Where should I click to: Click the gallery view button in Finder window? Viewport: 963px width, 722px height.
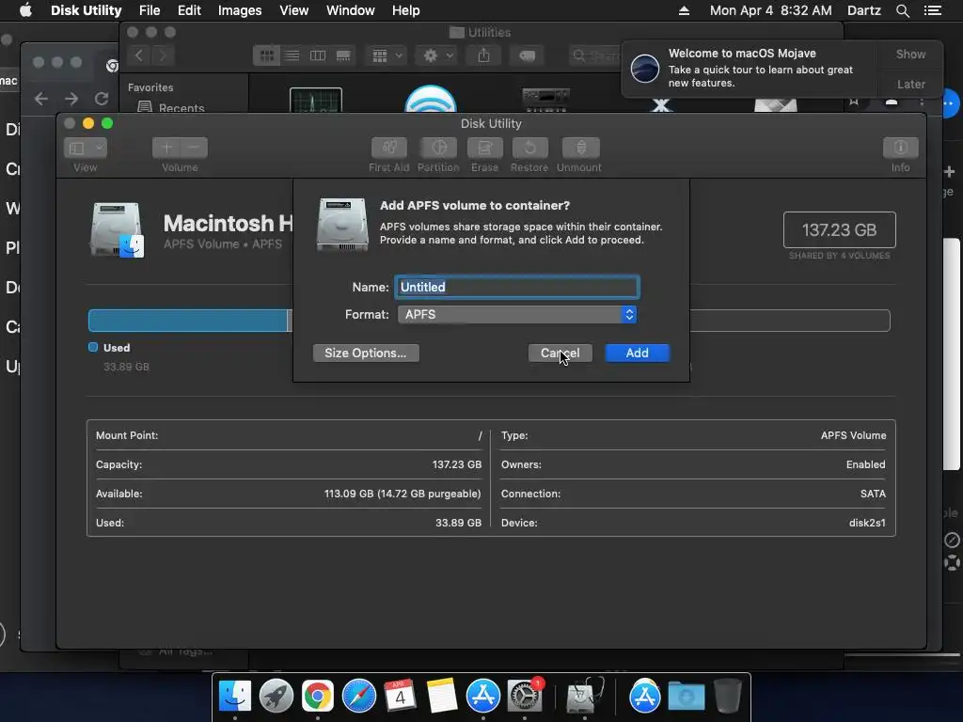pyautogui.click(x=343, y=55)
